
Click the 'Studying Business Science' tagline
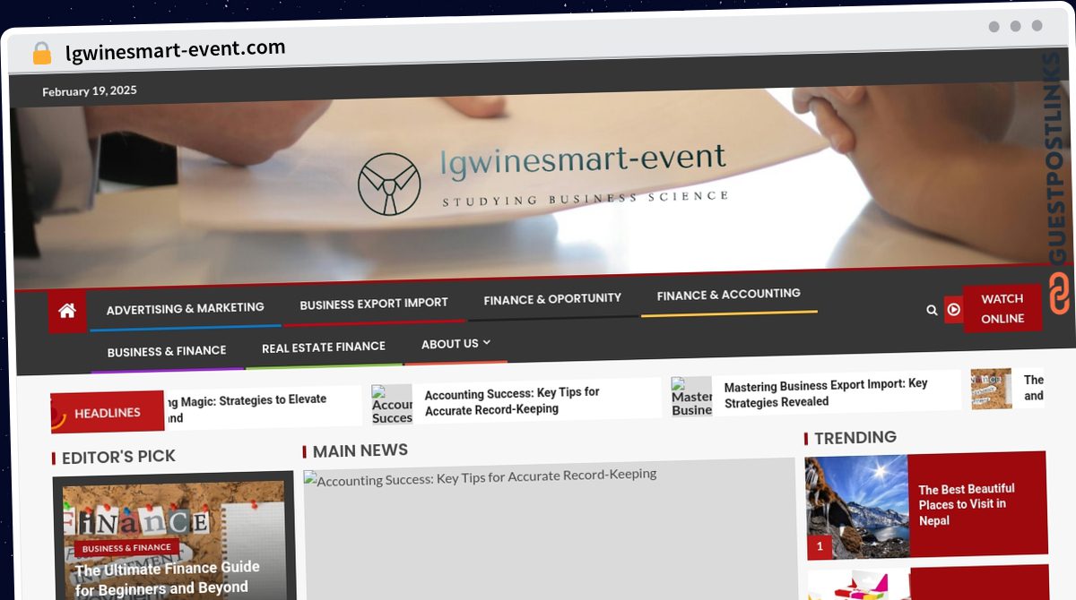click(x=585, y=198)
